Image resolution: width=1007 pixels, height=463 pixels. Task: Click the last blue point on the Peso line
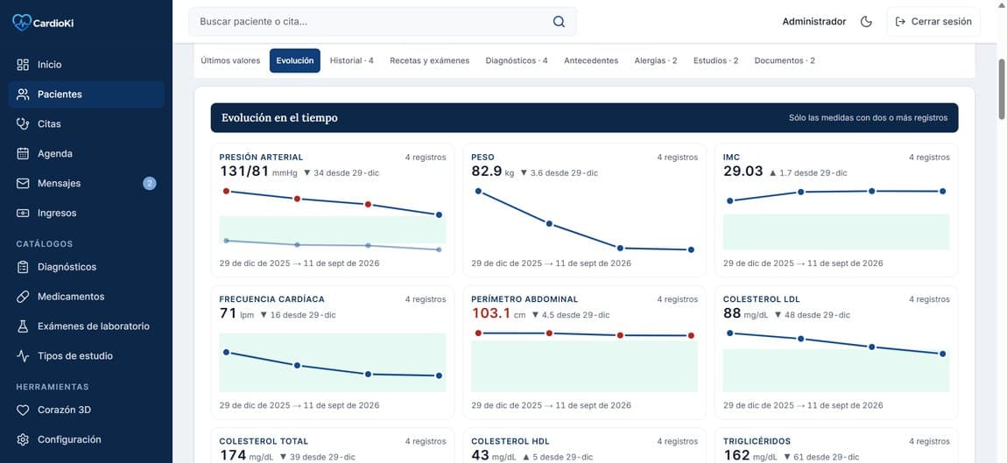pyautogui.click(x=691, y=249)
